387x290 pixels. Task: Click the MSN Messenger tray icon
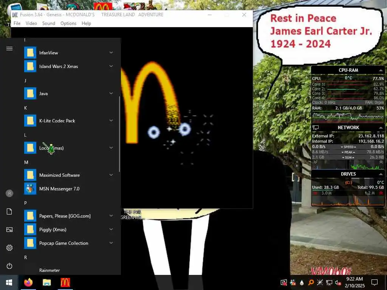pyautogui.click(x=293, y=282)
